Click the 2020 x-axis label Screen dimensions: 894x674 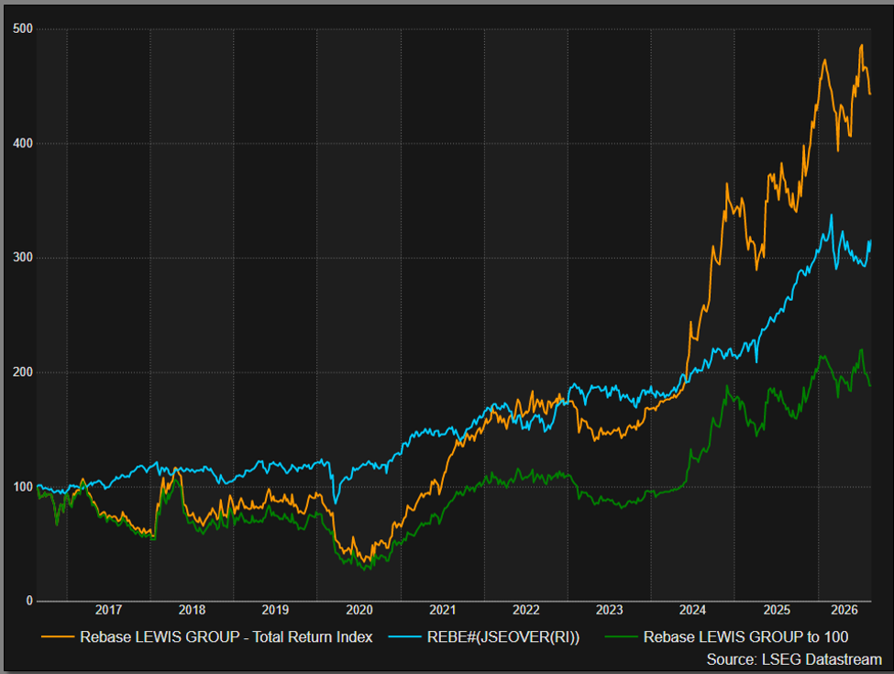[359, 610]
